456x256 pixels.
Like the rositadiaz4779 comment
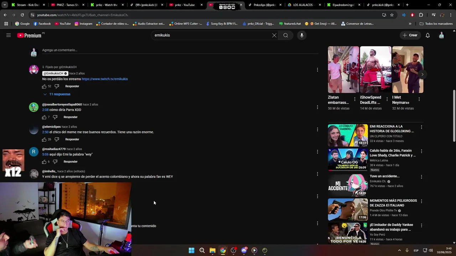click(44, 162)
